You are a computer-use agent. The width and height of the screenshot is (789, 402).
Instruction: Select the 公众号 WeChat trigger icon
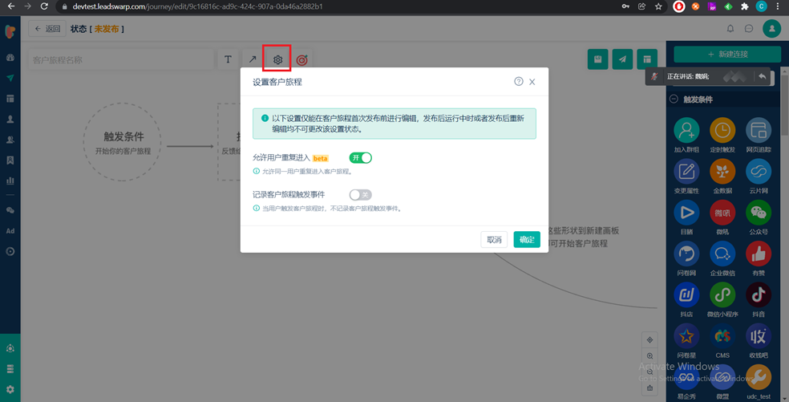tap(759, 213)
